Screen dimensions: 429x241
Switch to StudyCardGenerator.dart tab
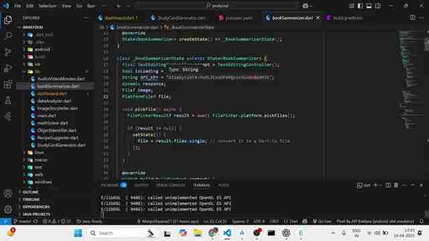click(x=182, y=18)
